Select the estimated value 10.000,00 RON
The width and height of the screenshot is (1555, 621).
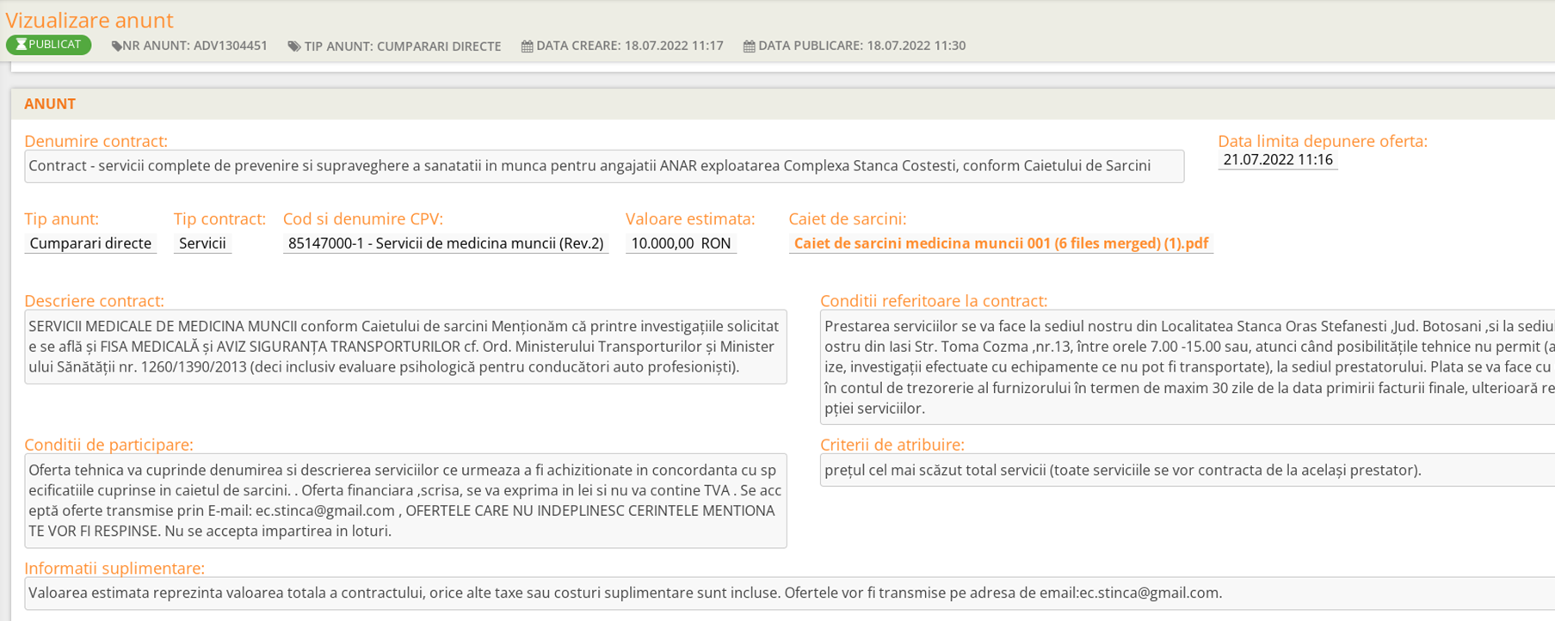681,243
